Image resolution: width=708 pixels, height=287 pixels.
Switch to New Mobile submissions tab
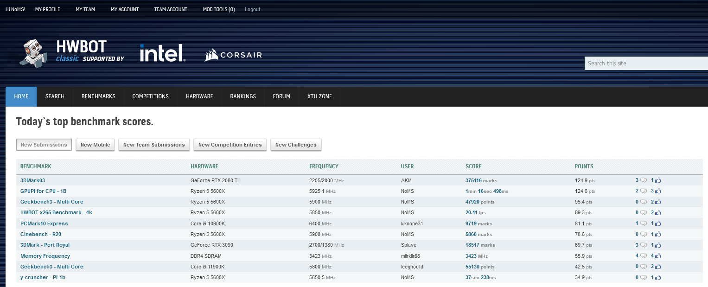(95, 145)
